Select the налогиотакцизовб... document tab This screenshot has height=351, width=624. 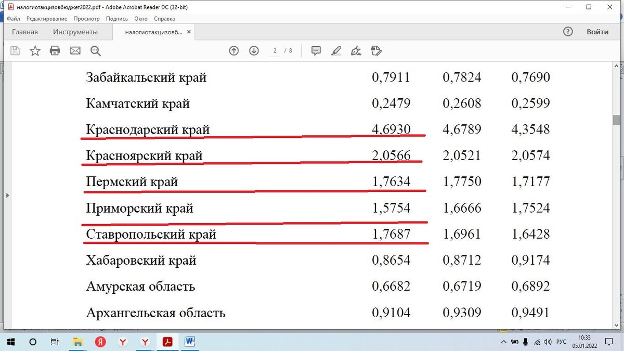(153, 32)
